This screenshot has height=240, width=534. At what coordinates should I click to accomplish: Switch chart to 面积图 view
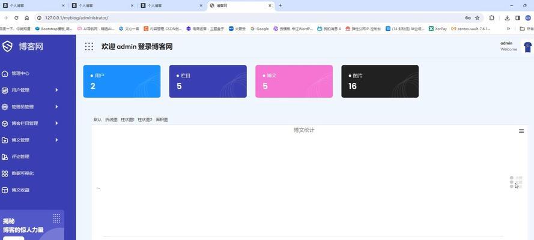click(162, 119)
